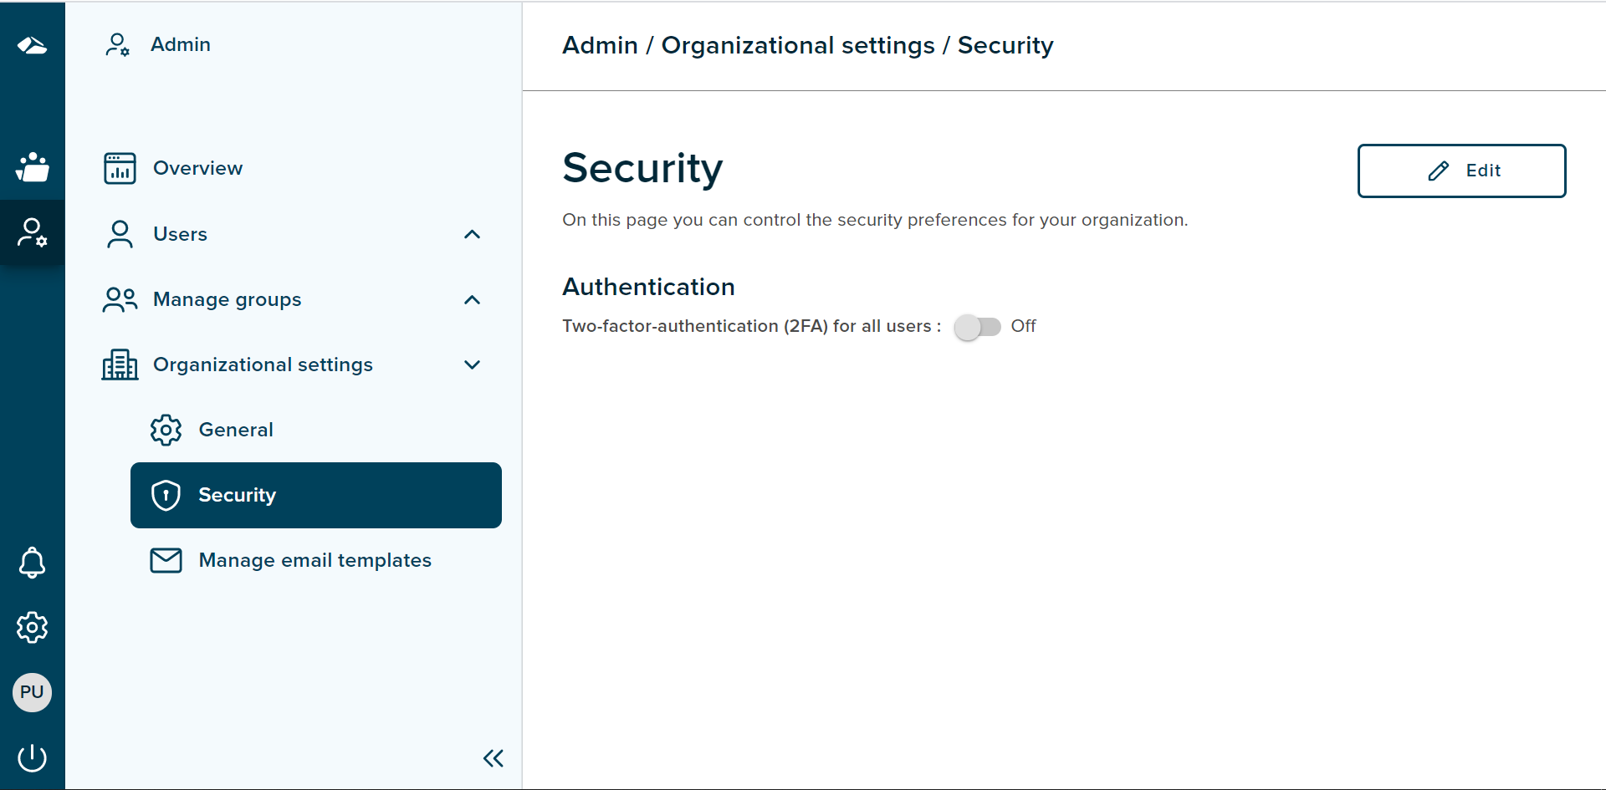Image resolution: width=1606 pixels, height=790 pixels.
Task: Click the cloud logo icon in left rail
Action: click(32, 45)
